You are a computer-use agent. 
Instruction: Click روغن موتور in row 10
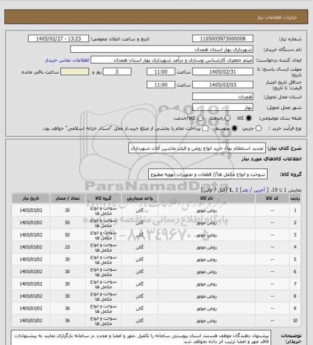point(206,320)
